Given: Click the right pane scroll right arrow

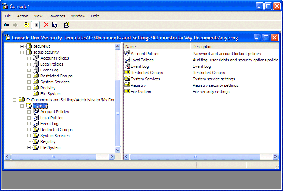Looking at the screenshot, I should (276, 157).
